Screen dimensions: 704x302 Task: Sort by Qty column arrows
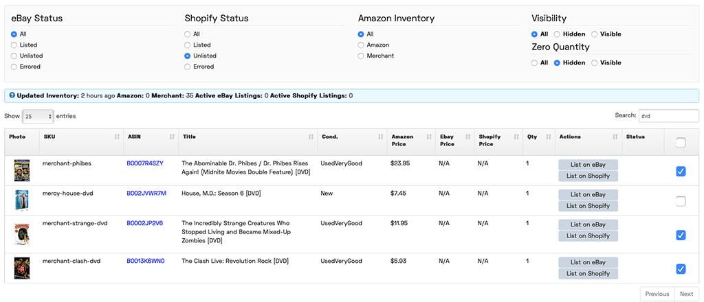click(548, 137)
